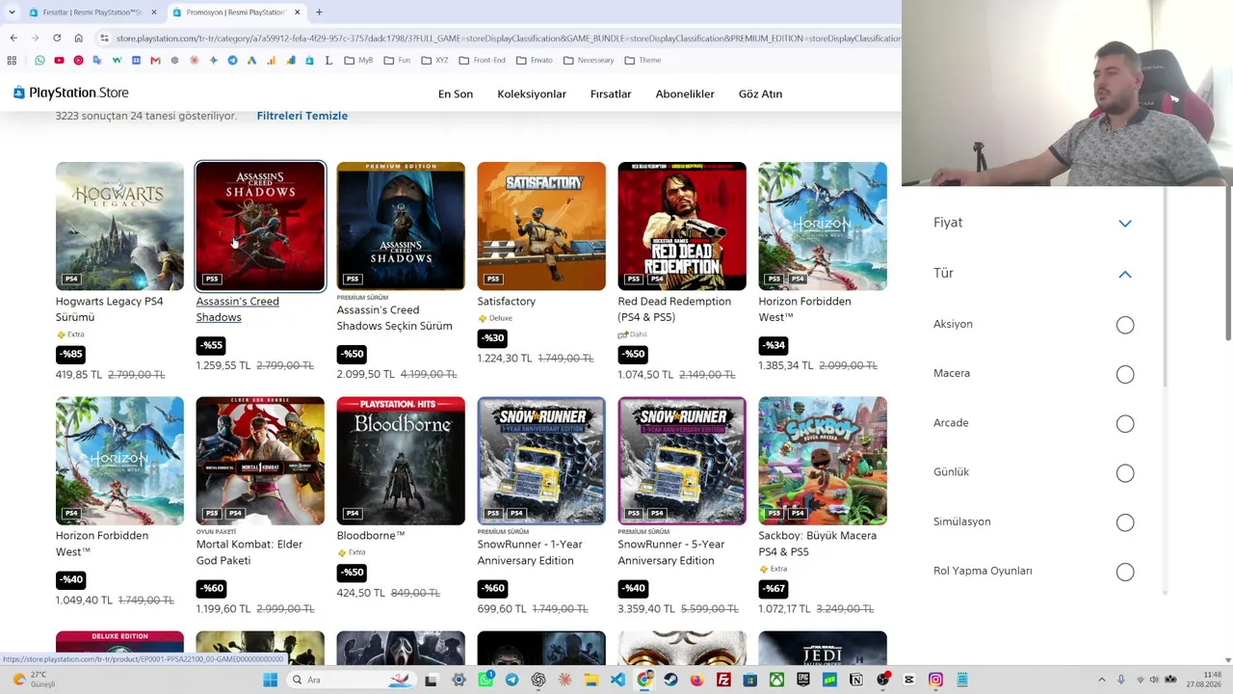Viewport: 1233px width, 694px height.
Task: Open the tab search dropdown arrow
Action: pos(12,13)
